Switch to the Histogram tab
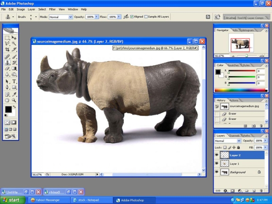The height and width of the screenshot is (204, 272). tap(248, 30)
